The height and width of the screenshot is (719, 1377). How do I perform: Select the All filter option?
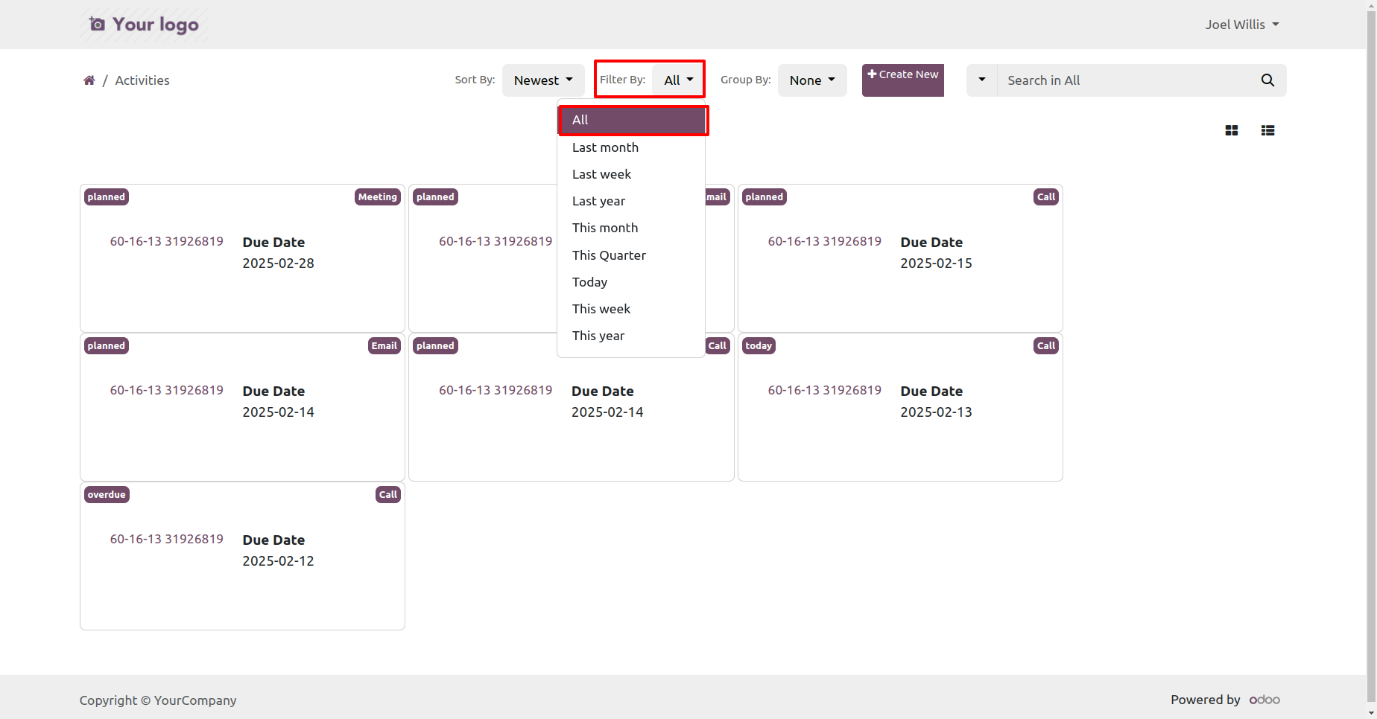click(x=631, y=120)
